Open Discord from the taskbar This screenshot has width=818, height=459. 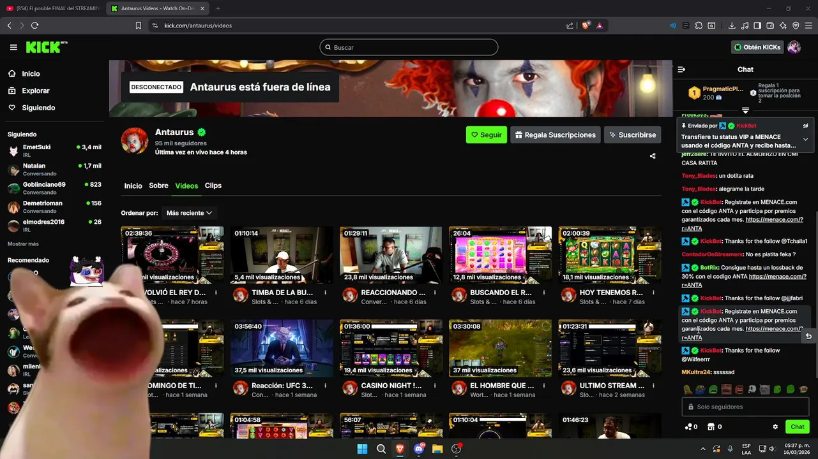coord(419,449)
